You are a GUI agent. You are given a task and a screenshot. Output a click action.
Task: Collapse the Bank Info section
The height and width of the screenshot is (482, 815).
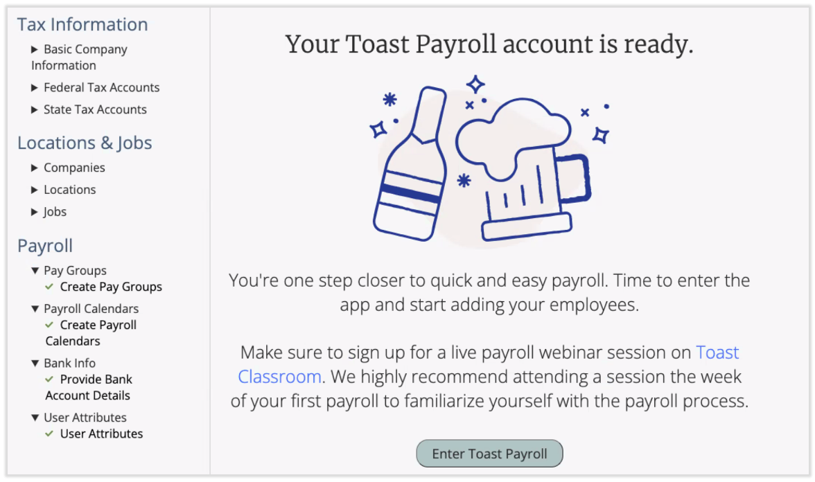click(34, 363)
